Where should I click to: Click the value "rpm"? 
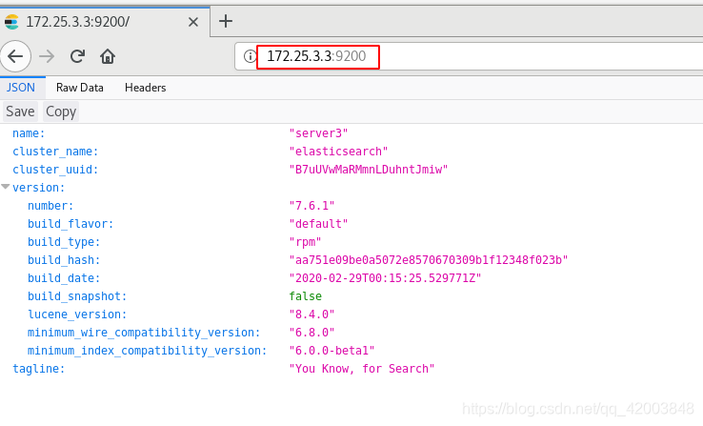[x=305, y=242]
